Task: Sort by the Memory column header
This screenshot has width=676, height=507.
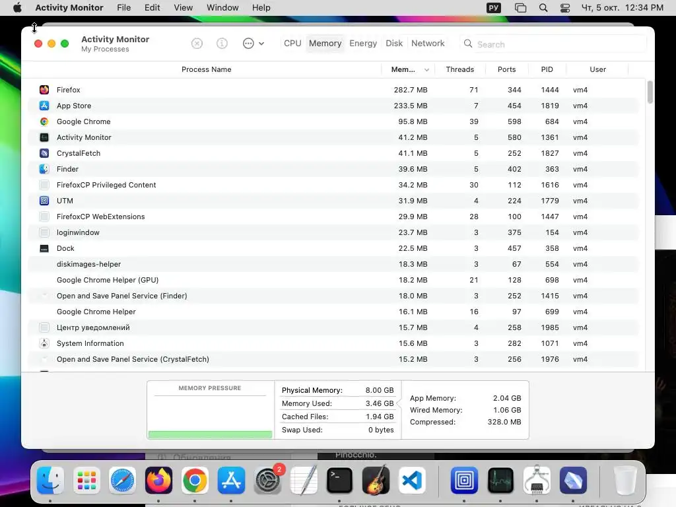Action: [408, 69]
